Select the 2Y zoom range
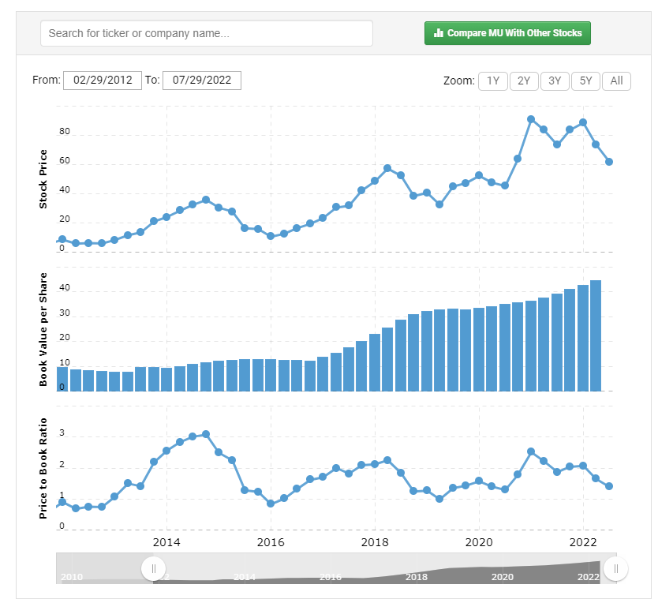Screen dimensions: 658x603 click(x=524, y=81)
